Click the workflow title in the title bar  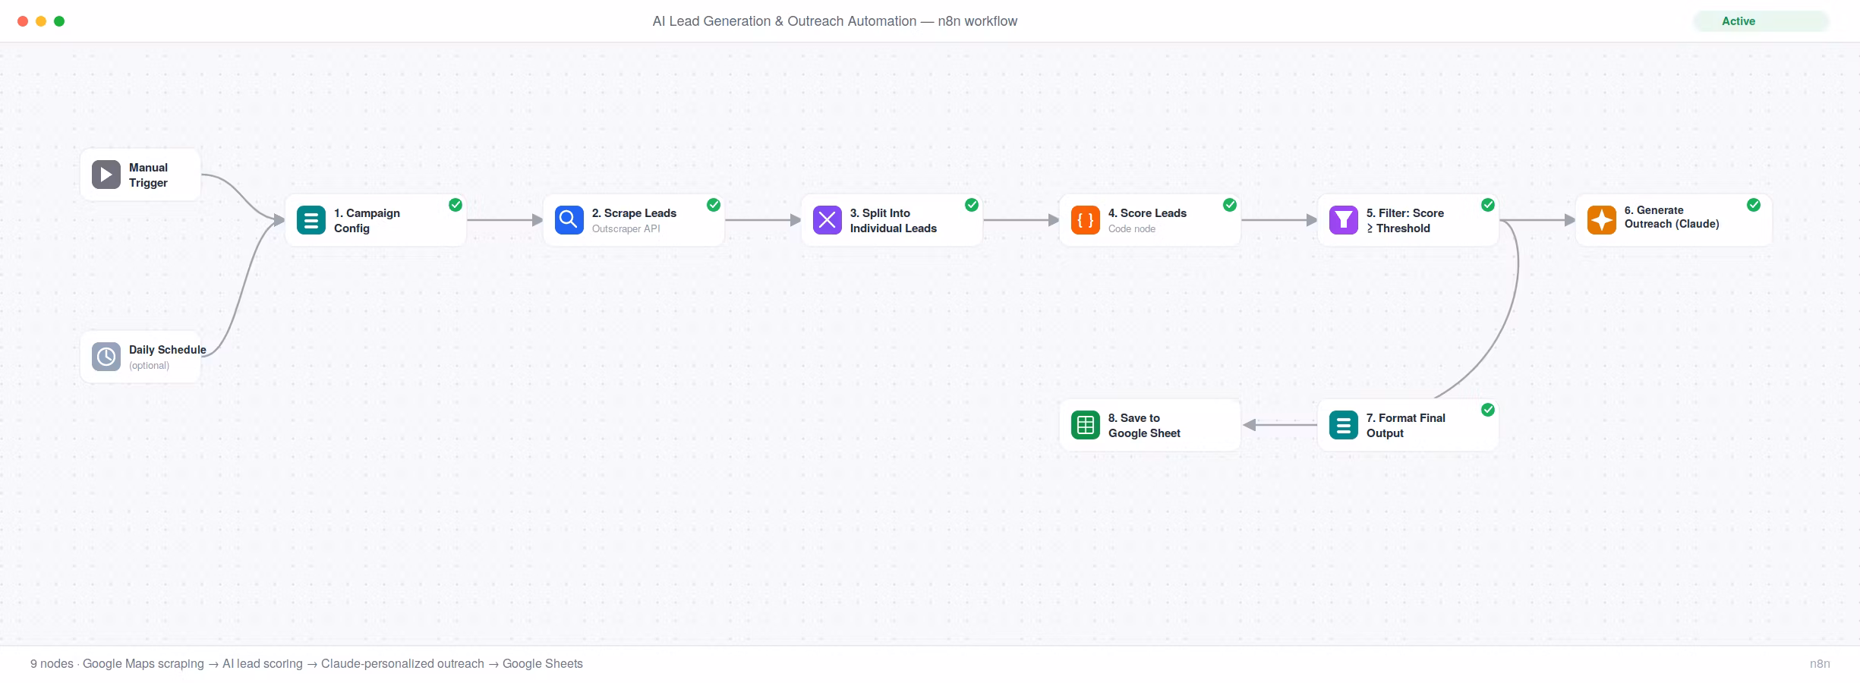835,21
